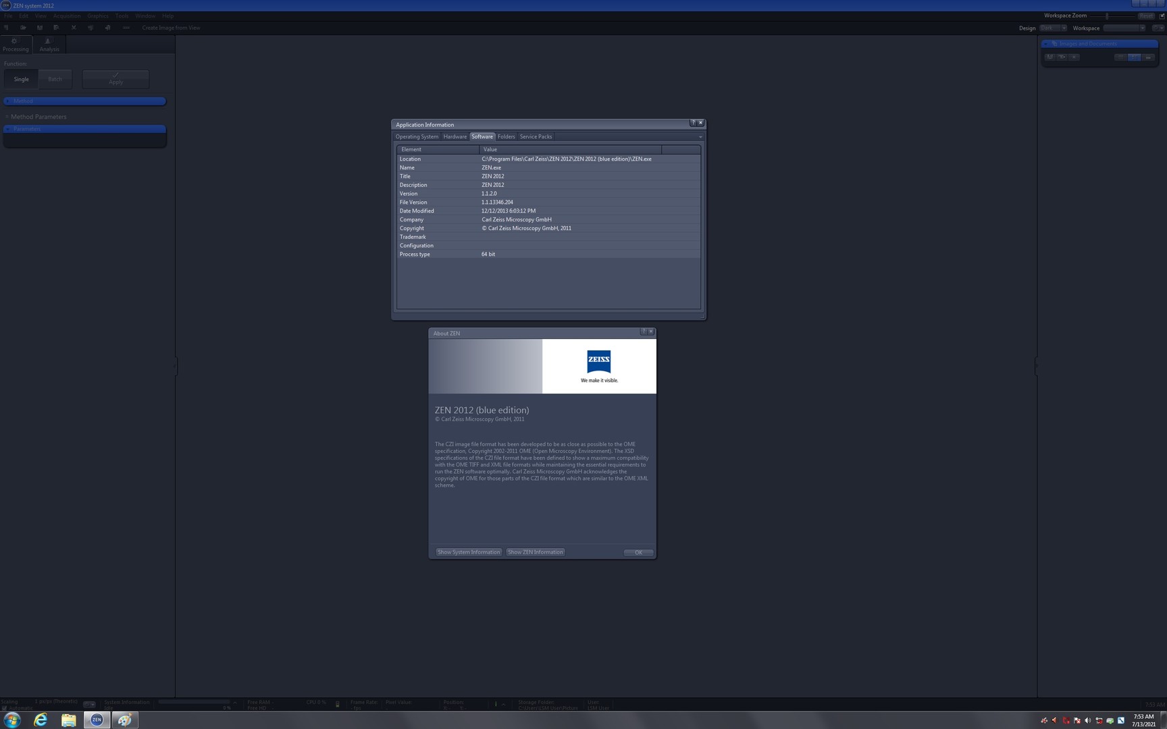Toggle the Automatic scaling checkbox

coord(4,708)
